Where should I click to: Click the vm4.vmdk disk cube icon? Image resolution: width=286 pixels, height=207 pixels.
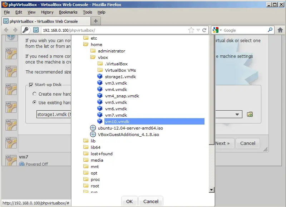coord(100,89)
